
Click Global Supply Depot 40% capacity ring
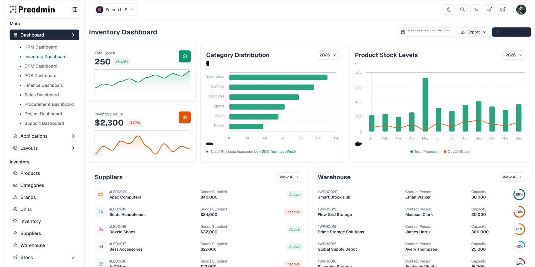click(x=519, y=247)
